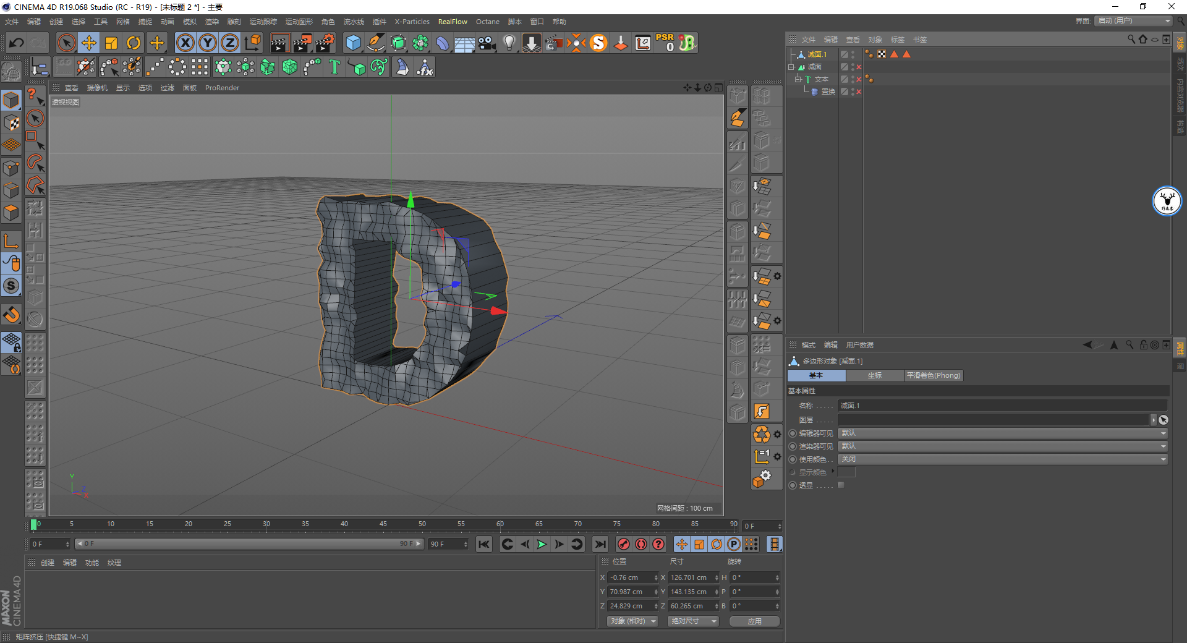1187x643 pixels.
Task: Click the 显示颜色 color swatch
Action: [x=846, y=472]
